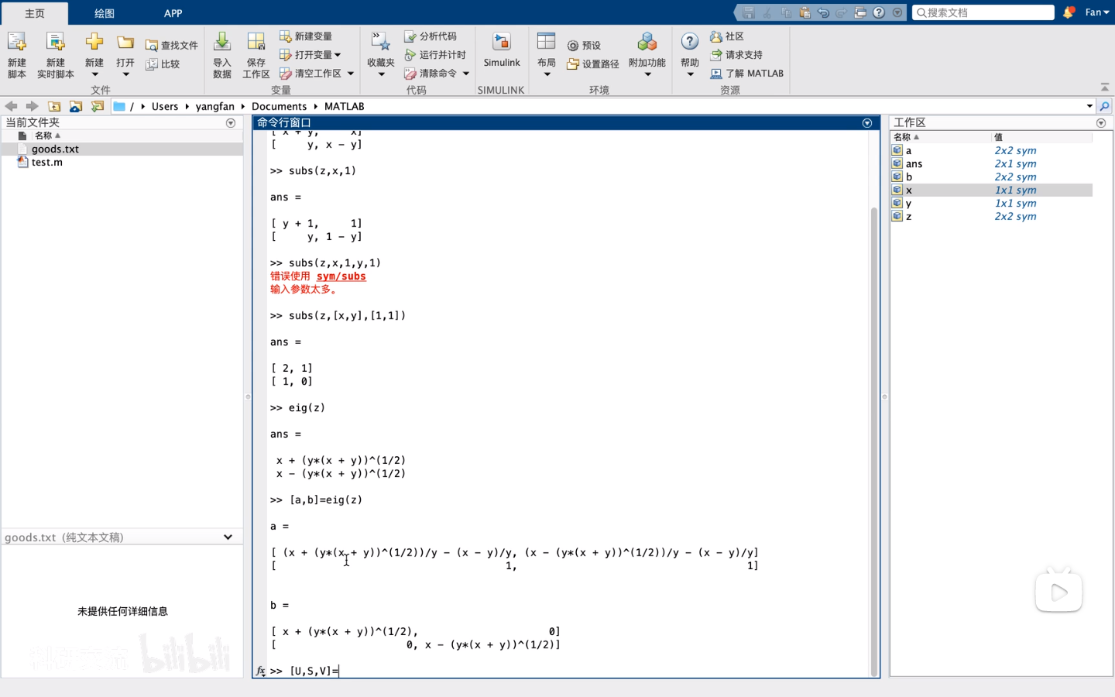Click the 比较 compare button

163,64
